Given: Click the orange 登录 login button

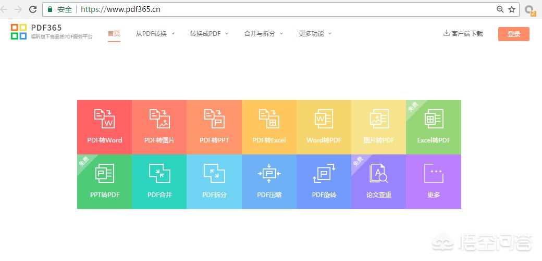Looking at the screenshot, I should pyautogui.click(x=514, y=34).
